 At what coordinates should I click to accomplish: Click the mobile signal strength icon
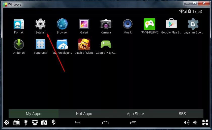click(185, 11)
